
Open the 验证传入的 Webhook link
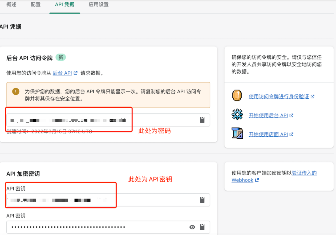click(x=304, y=173)
